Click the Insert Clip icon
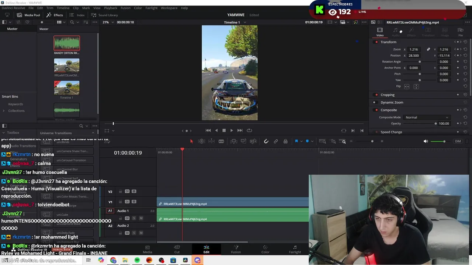 coord(234,141)
